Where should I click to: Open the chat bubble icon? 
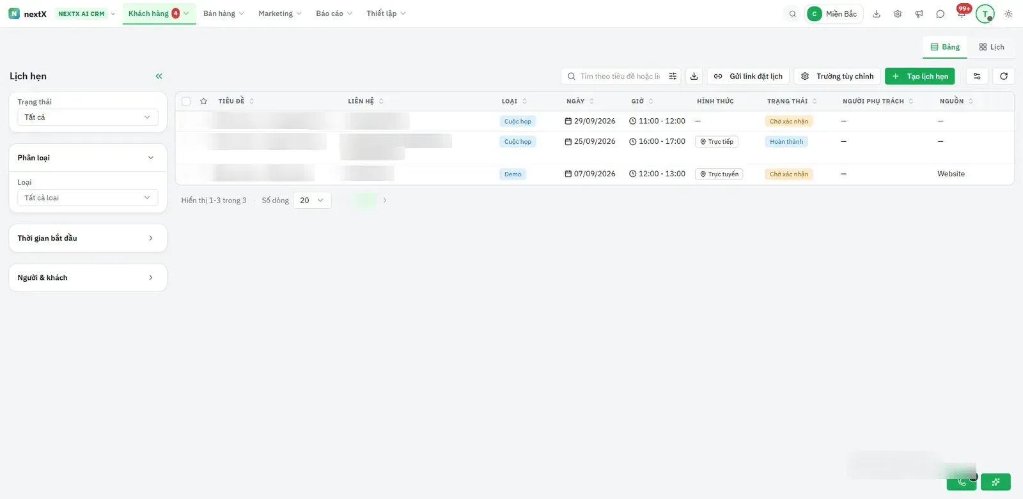[940, 13]
